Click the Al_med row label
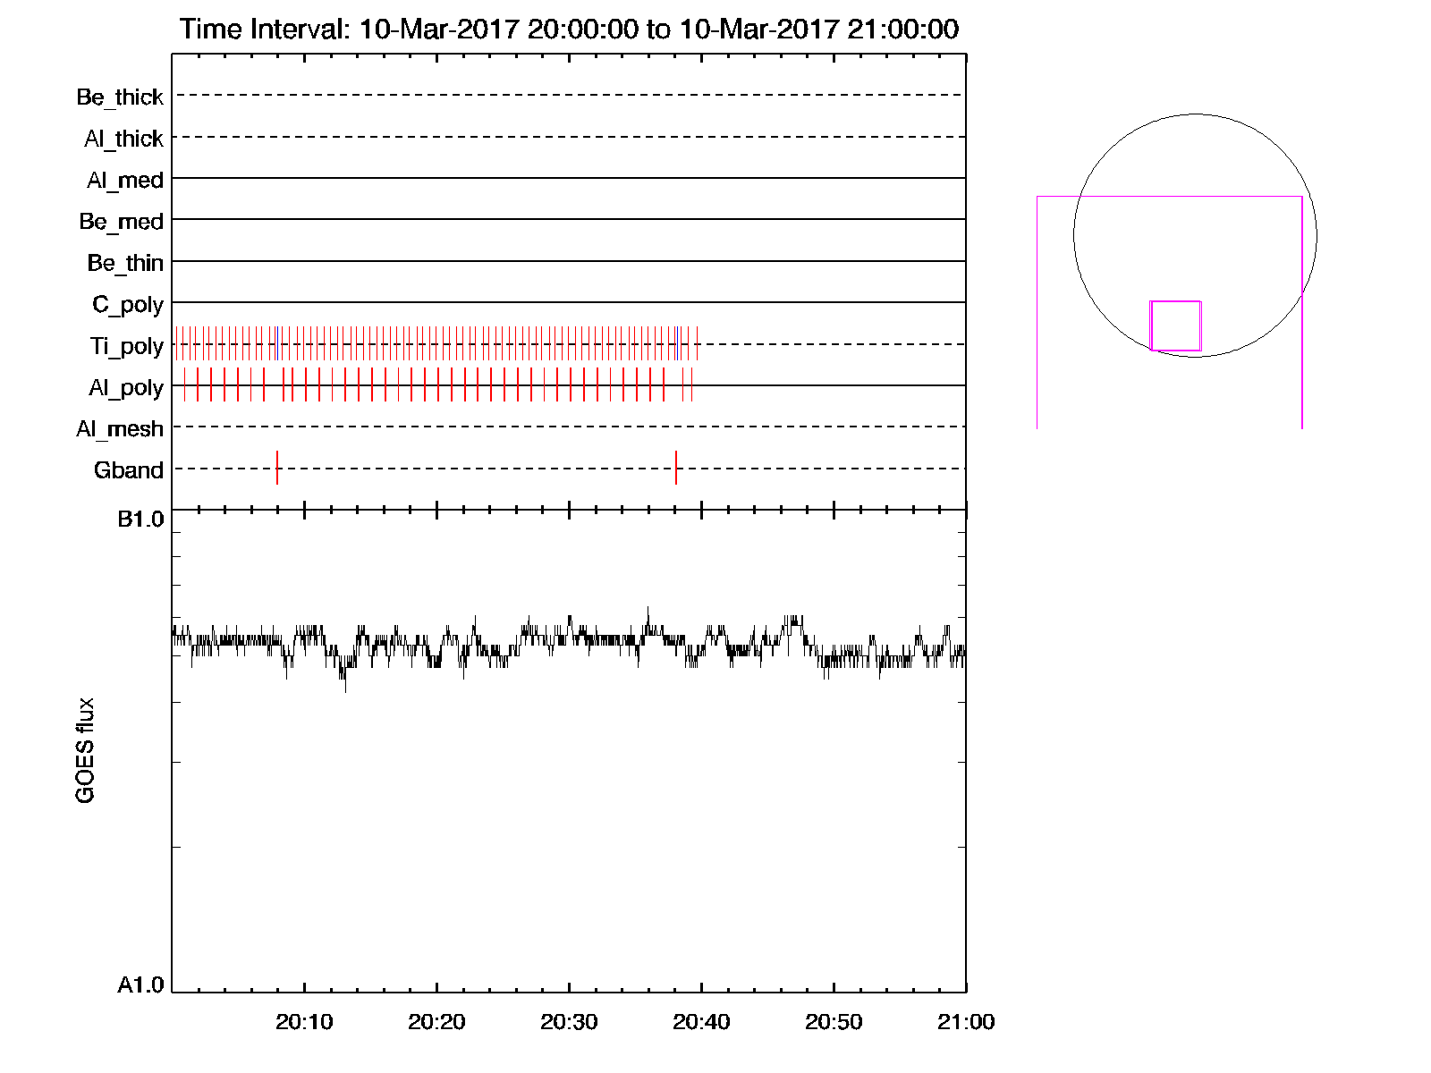Viewport: 1431px width, 1073px height. 124,180
